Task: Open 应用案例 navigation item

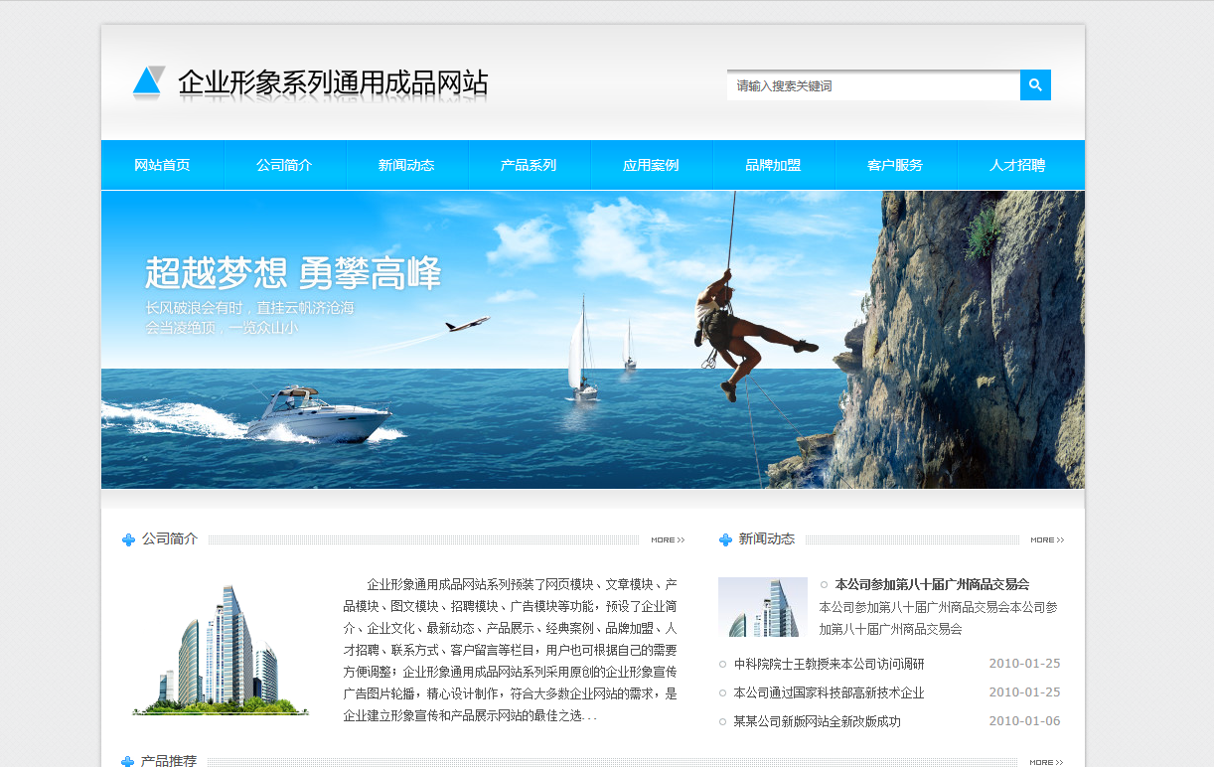Action: (x=651, y=165)
